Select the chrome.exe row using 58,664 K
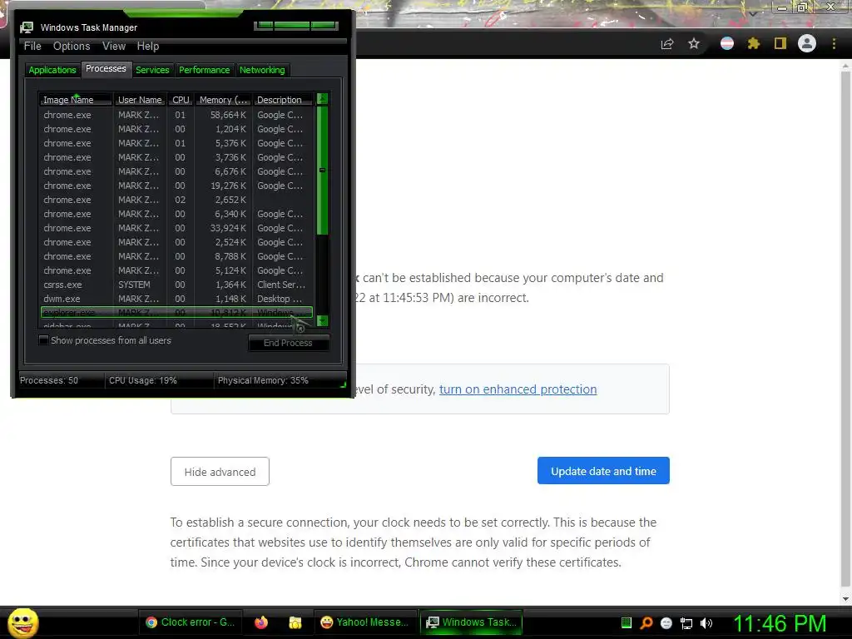The width and height of the screenshot is (852, 639). tap(176, 115)
